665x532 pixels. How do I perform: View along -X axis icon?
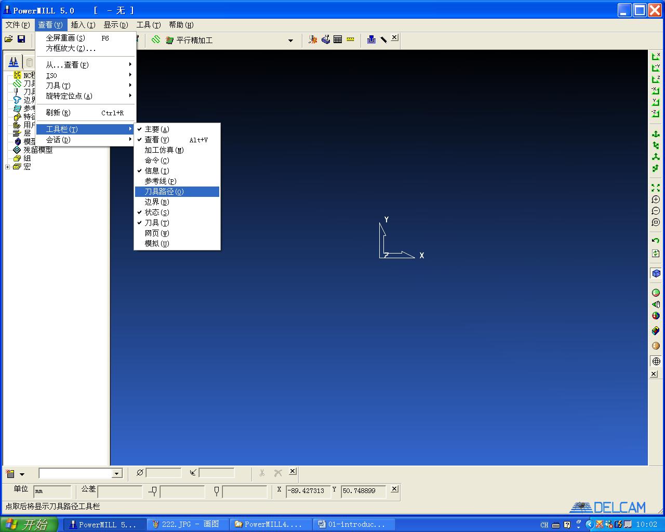click(x=656, y=91)
